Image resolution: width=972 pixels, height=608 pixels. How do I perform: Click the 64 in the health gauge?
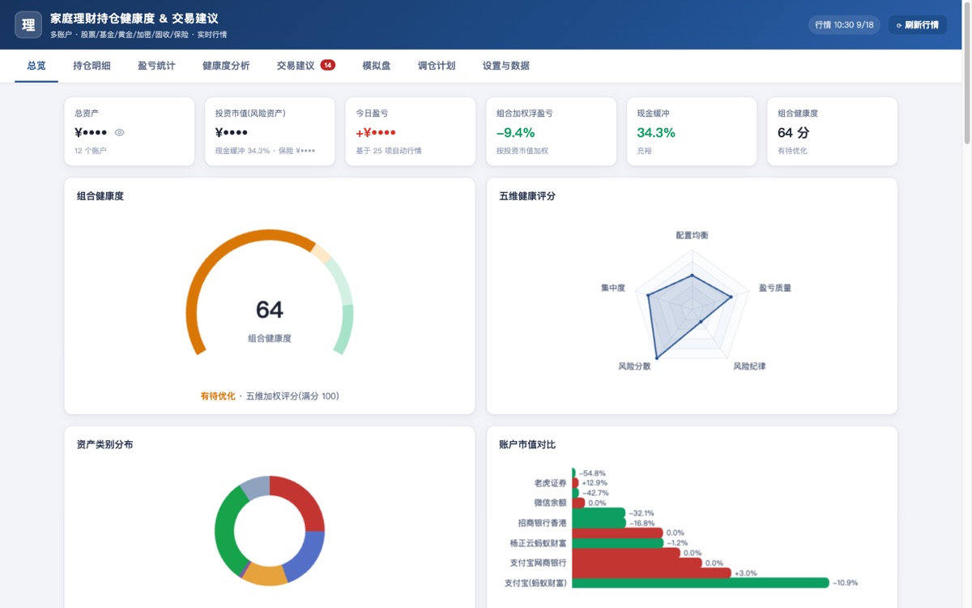tap(270, 310)
